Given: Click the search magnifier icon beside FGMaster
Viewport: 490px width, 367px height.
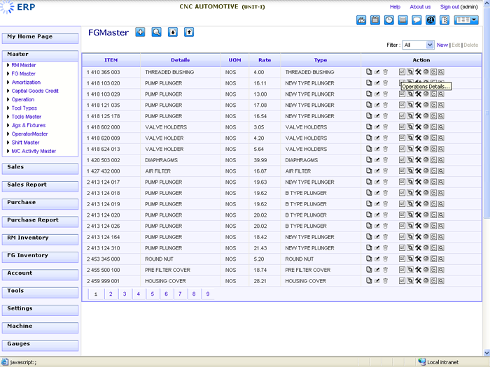Looking at the screenshot, I should (156, 32).
